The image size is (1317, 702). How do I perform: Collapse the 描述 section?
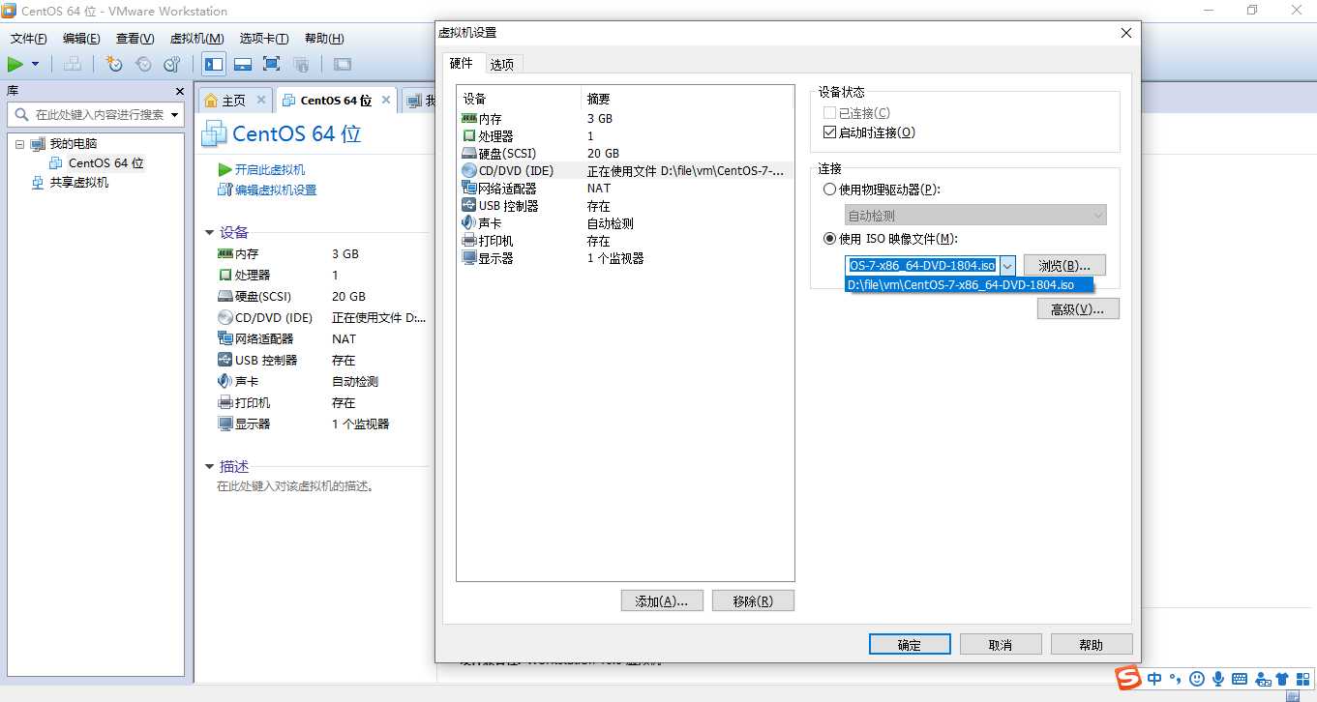tap(209, 467)
